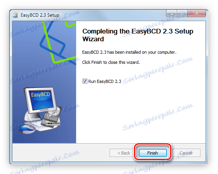The width and height of the screenshot is (218, 174).
Task: Click the CD disc graphic behind the drive
Action: click(53, 112)
